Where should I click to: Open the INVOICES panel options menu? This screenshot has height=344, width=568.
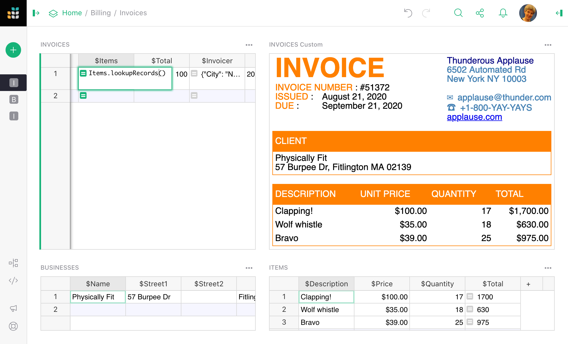[249, 45]
